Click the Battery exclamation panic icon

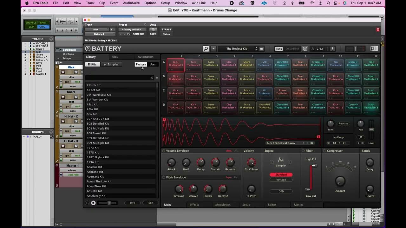click(332, 49)
